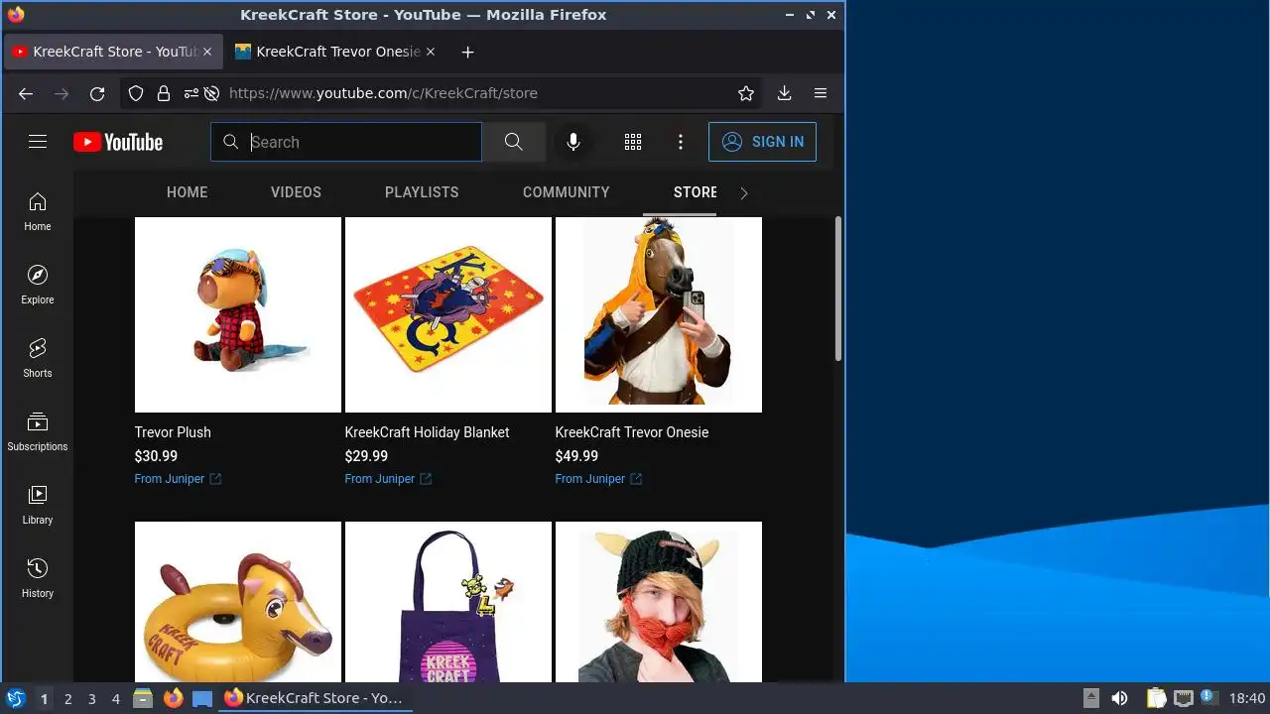Switch to the COMMUNITY channel tab
Screen dimensions: 1270x714
pyautogui.click(x=566, y=192)
